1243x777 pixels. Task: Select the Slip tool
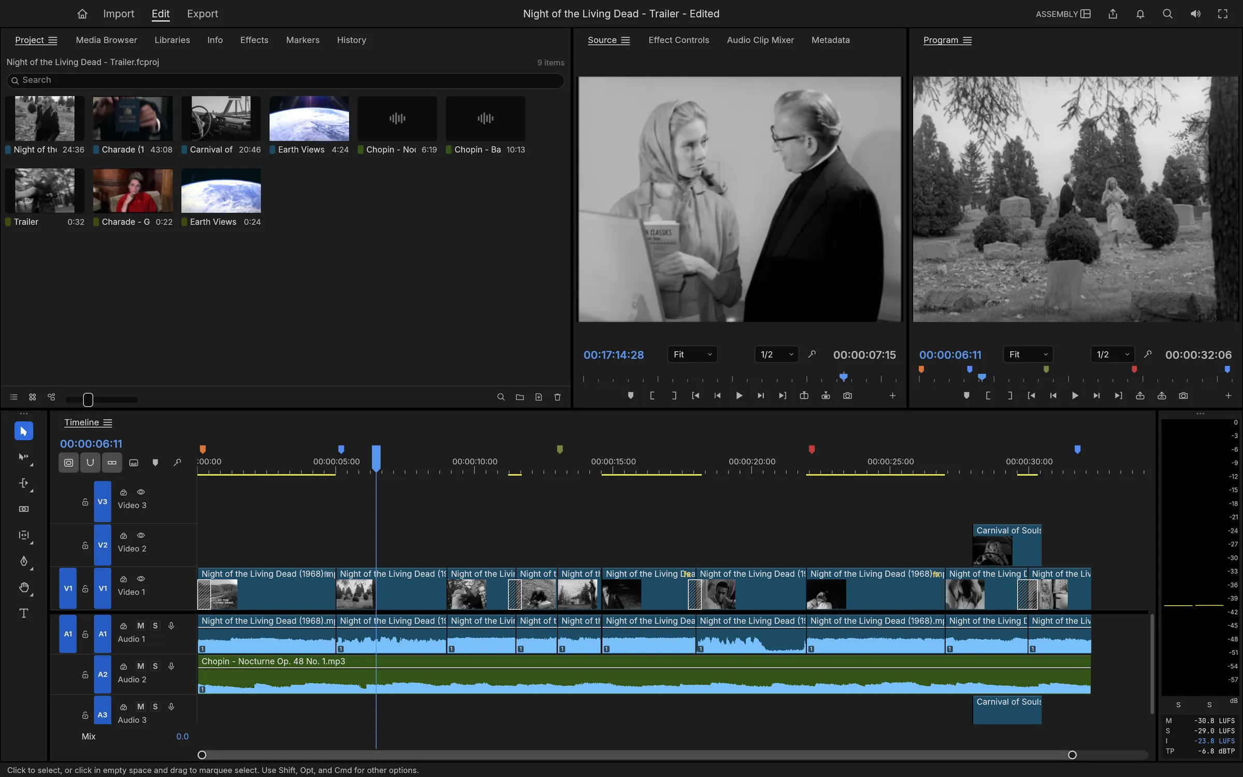coord(23,535)
